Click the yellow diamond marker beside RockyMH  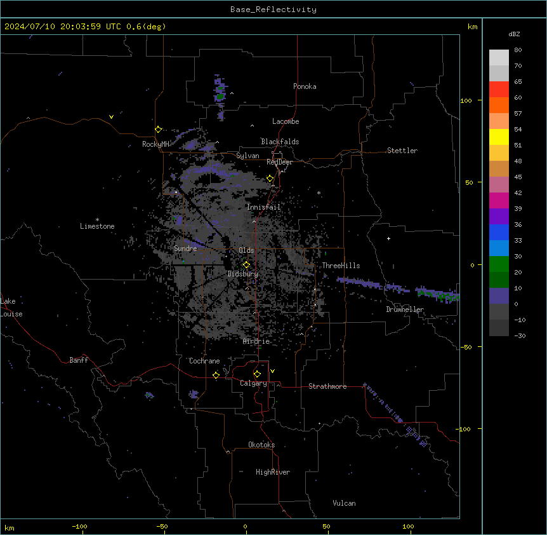[159, 130]
